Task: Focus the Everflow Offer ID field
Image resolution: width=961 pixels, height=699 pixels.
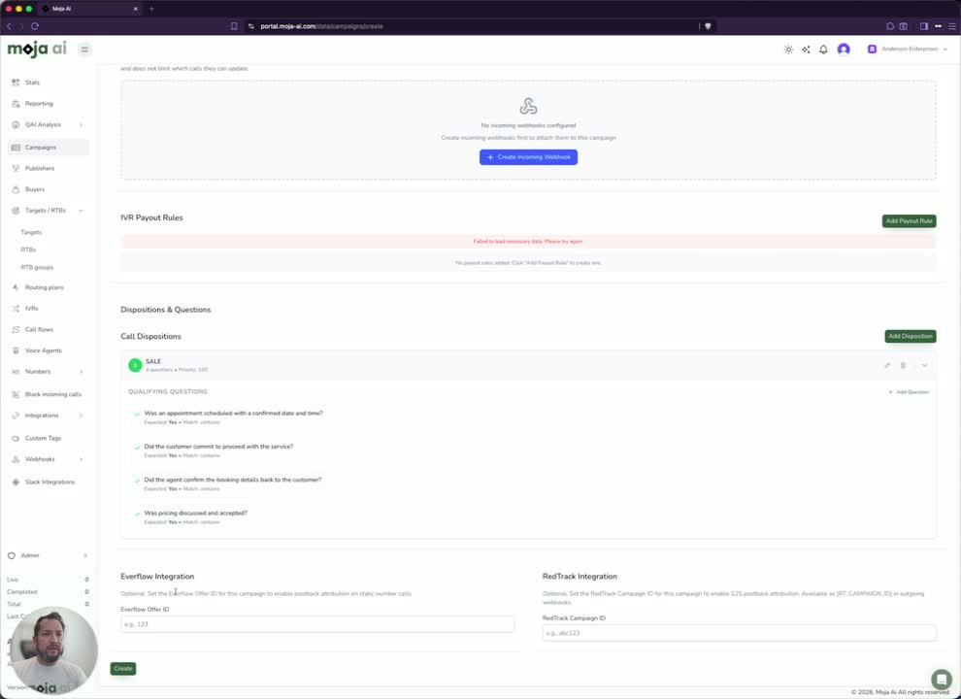Action: (x=316, y=624)
